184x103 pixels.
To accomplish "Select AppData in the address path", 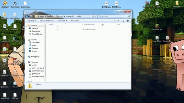I will pos(50,16).
